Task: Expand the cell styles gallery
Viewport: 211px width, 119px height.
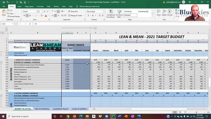Action: (152, 16)
